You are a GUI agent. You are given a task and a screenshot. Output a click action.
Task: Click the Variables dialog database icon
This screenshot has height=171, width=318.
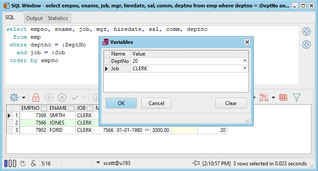tap(105, 42)
